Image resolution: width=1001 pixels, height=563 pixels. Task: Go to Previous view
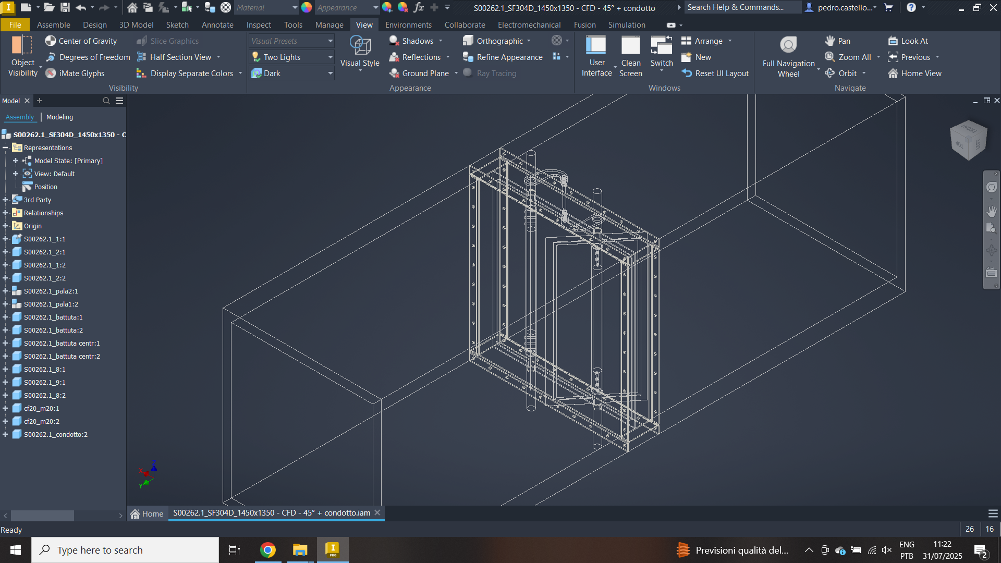click(909, 57)
